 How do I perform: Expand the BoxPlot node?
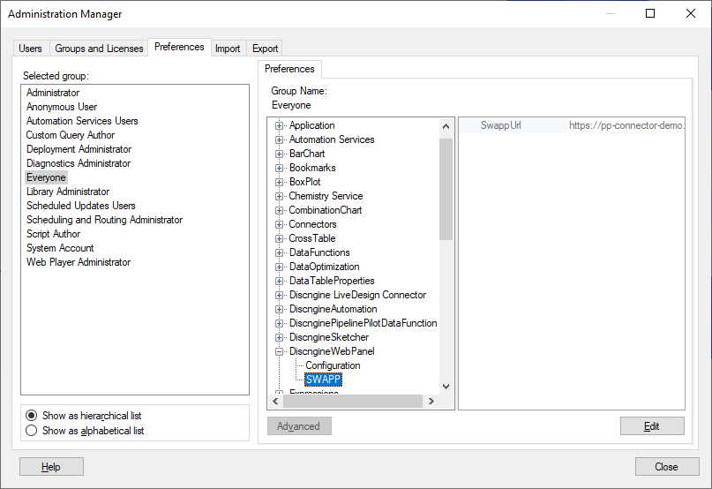pos(280,182)
